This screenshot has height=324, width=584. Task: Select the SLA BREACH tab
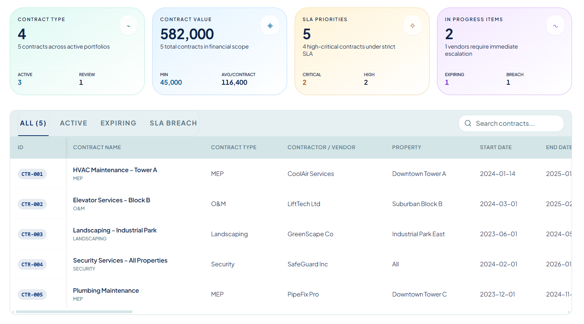173,123
